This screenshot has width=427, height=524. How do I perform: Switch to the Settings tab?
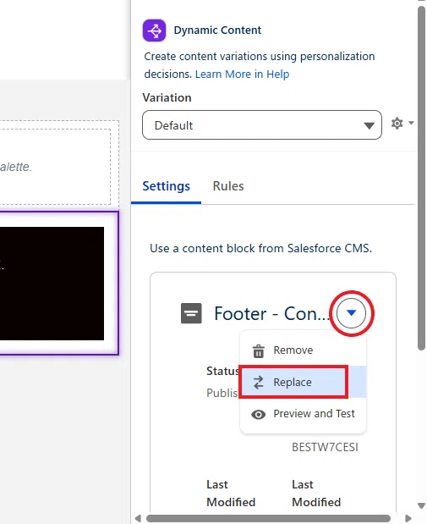tap(166, 186)
